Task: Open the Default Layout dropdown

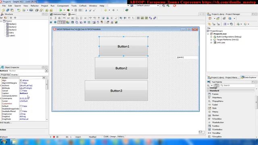Action: pos(158,6)
